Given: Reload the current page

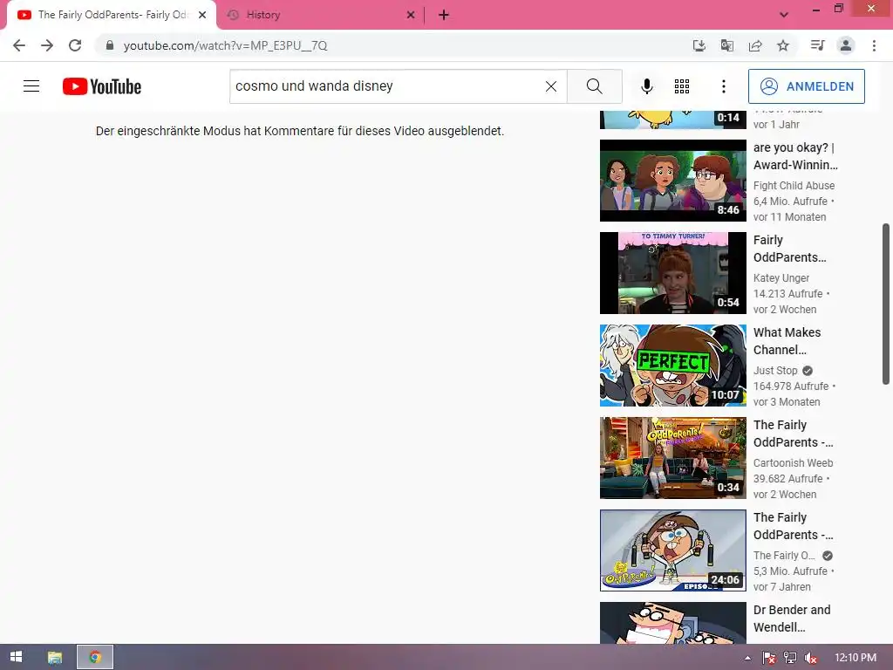Looking at the screenshot, I should [x=75, y=45].
